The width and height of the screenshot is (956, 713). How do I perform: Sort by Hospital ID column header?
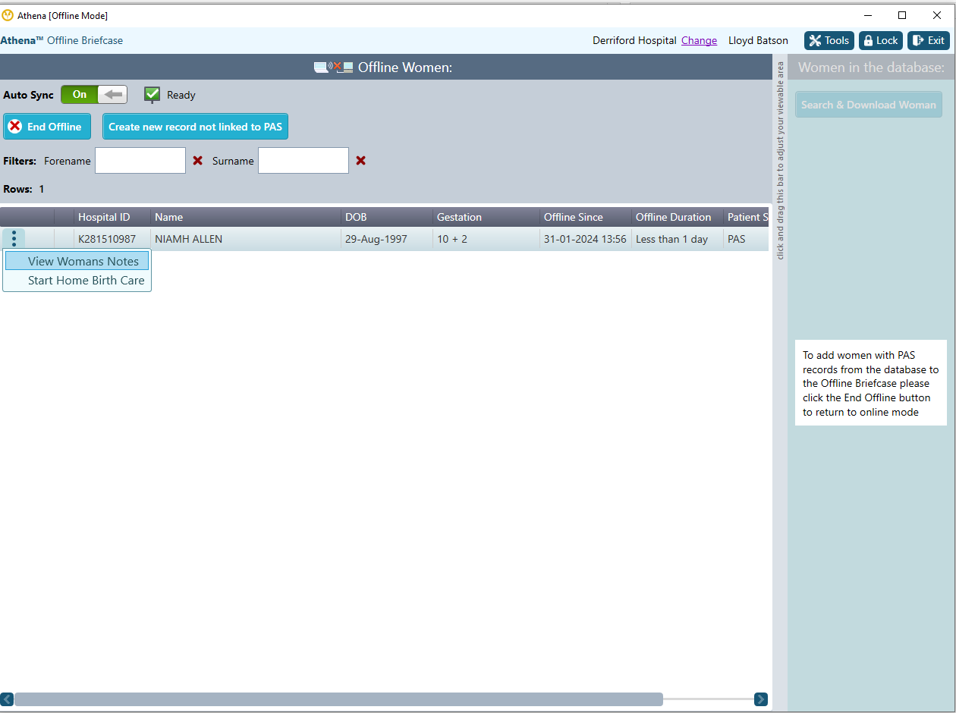(x=112, y=217)
